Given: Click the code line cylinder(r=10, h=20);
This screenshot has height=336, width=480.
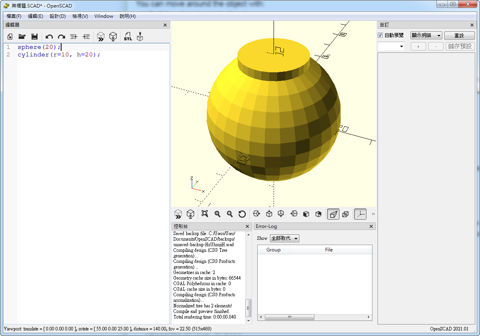Looking at the screenshot, I should click(x=59, y=54).
